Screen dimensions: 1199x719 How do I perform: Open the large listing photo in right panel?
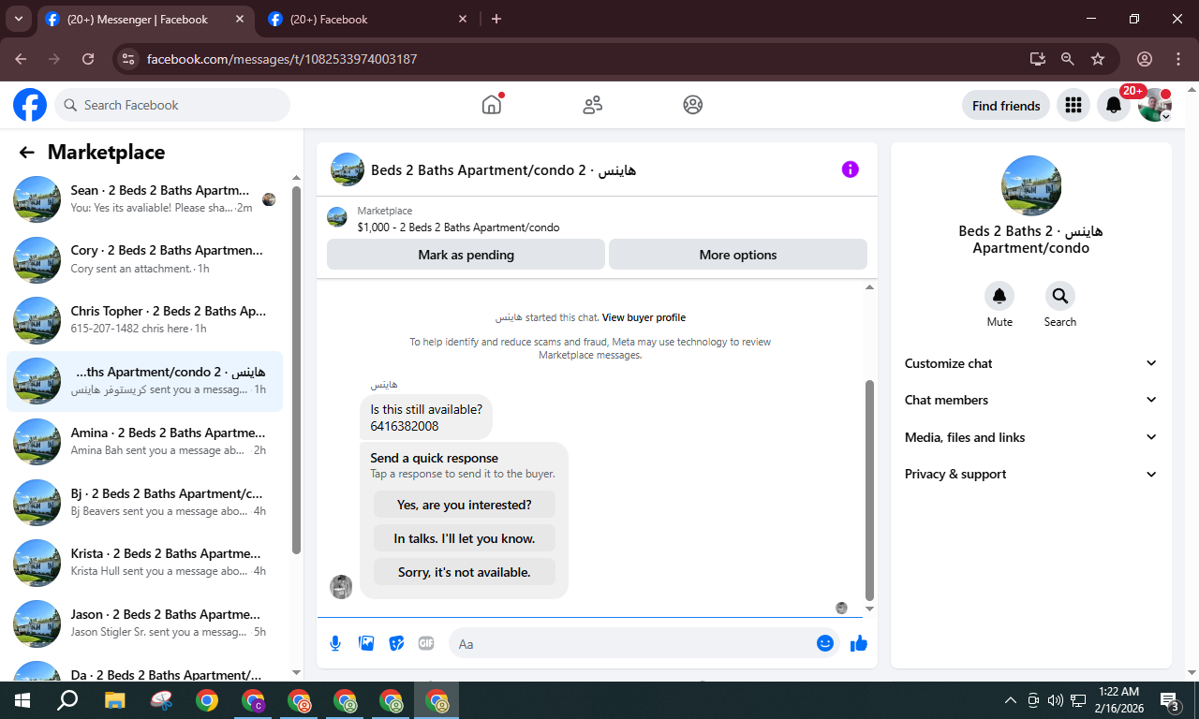point(1031,185)
